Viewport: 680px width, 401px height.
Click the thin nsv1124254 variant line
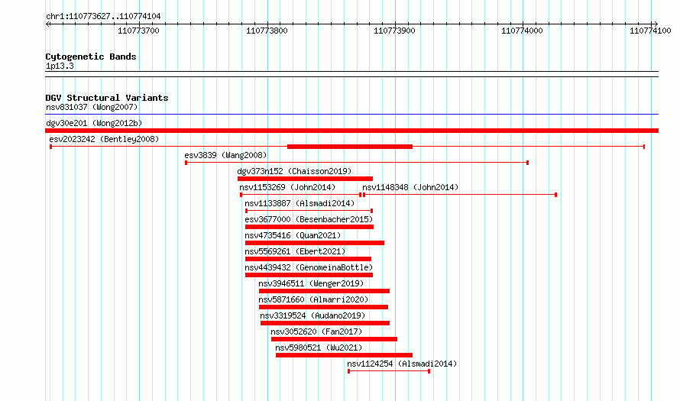tap(389, 371)
